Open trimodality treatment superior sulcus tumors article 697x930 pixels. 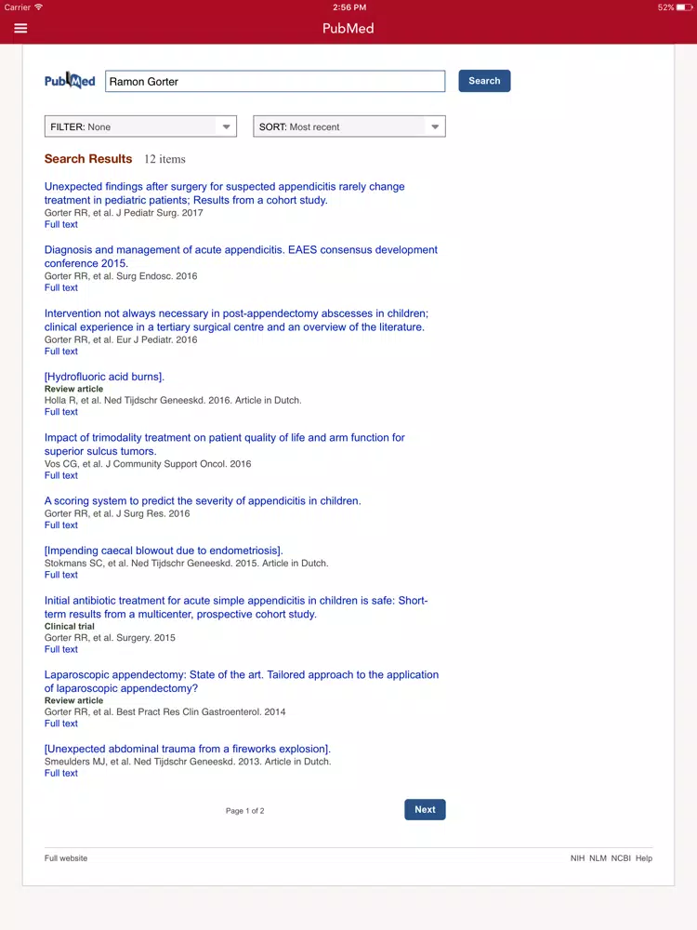pyautogui.click(x=225, y=445)
